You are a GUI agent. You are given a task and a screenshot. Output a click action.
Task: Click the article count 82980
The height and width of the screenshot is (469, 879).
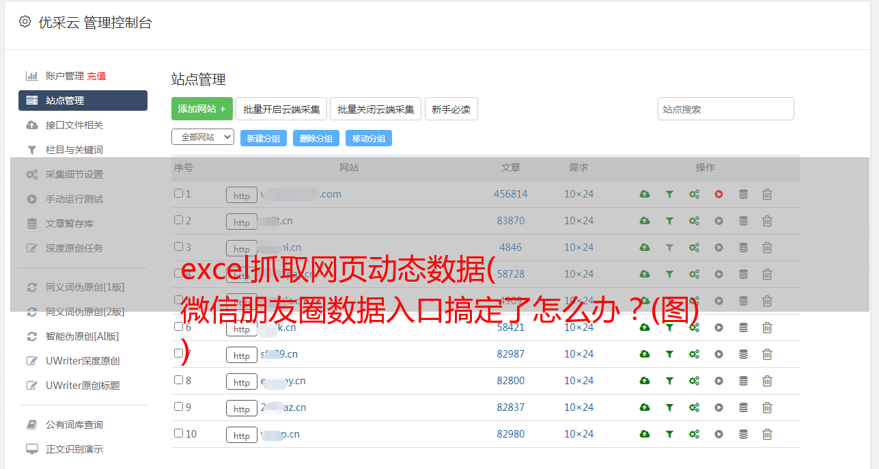[x=511, y=434]
